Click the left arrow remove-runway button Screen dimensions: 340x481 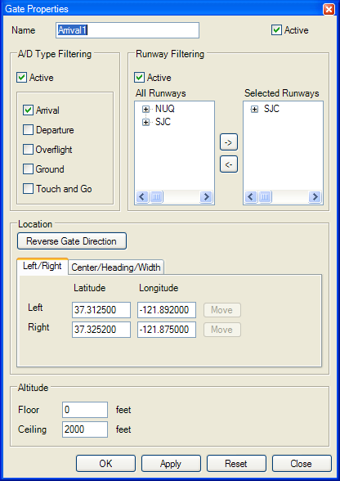tap(229, 164)
